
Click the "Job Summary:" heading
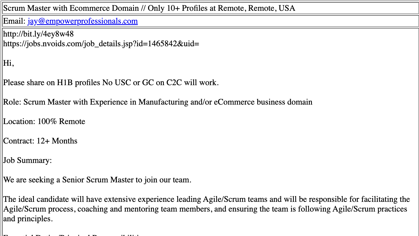28,160
